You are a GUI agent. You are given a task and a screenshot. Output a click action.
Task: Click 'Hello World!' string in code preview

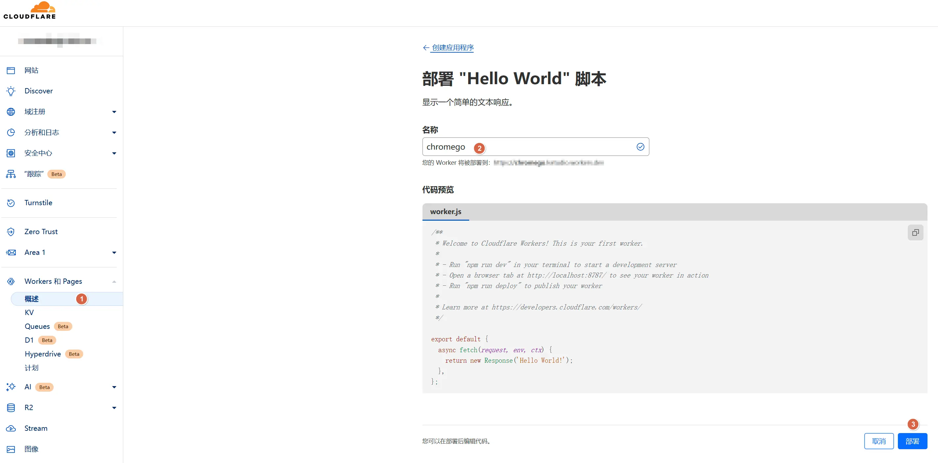click(542, 361)
